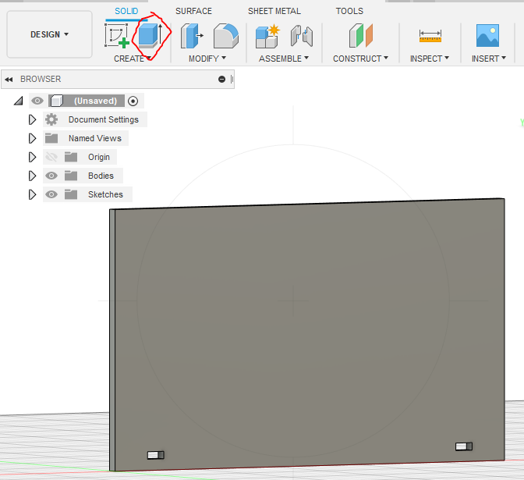Open the INSERT dropdown menu
Screen dimensions: 524x480
pos(489,59)
